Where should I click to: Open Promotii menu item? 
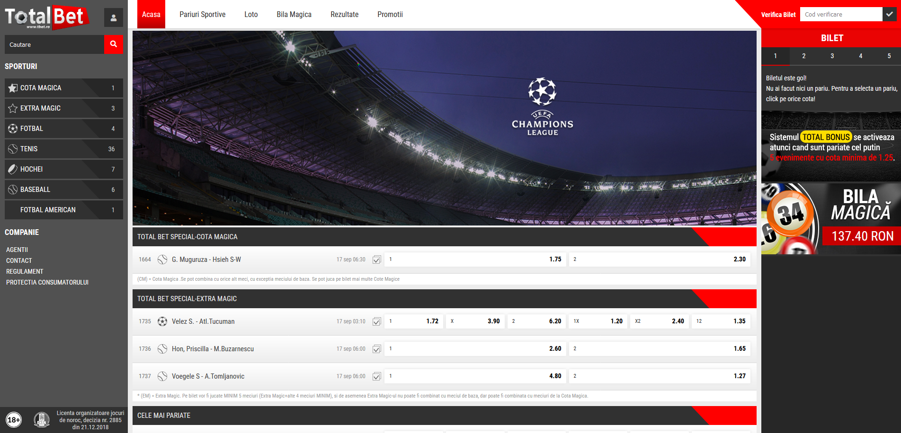(390, 14)
